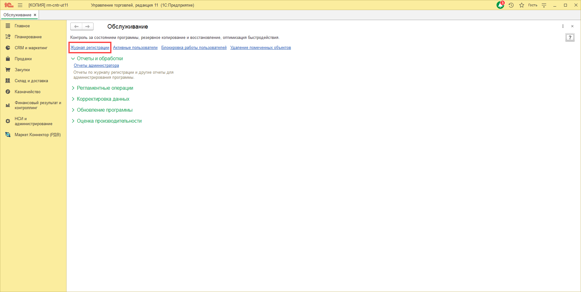This screenshot has width=581, height=292.
Task: Open help with the question mark button
Action: [570, 38]
